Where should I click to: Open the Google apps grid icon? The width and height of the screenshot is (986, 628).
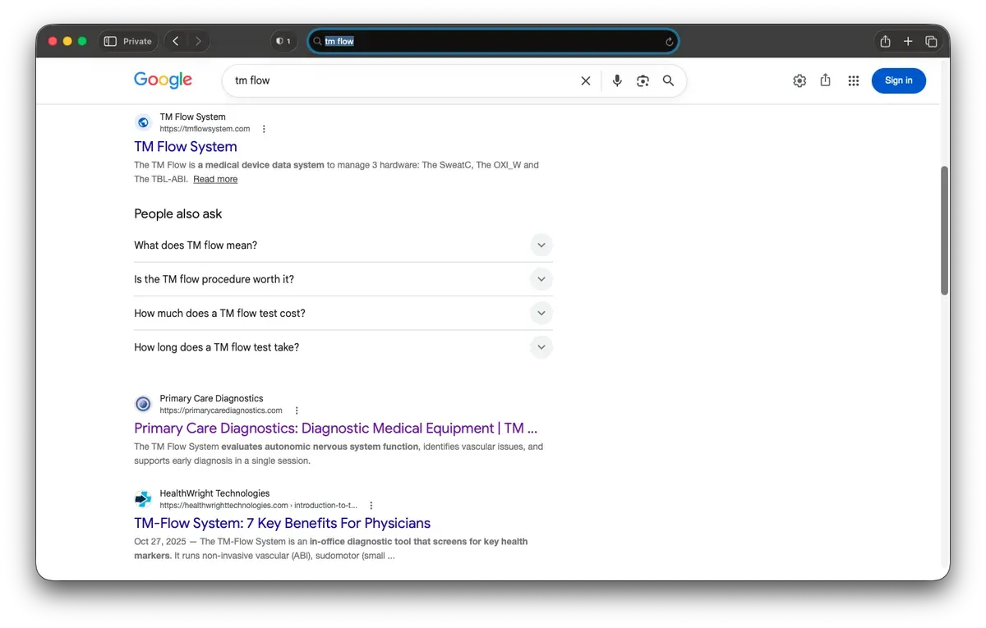pos(854,80)
